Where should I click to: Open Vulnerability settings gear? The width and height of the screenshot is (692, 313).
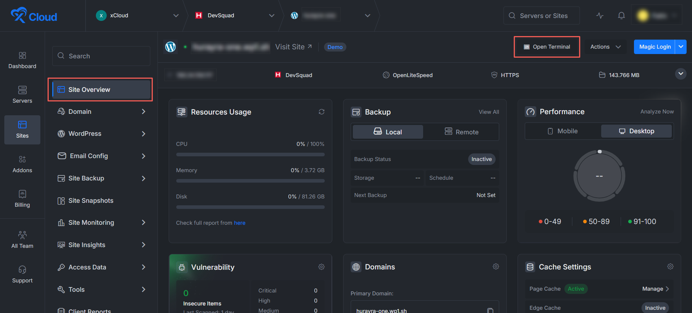pyautogui.click(x=321, y=267)
